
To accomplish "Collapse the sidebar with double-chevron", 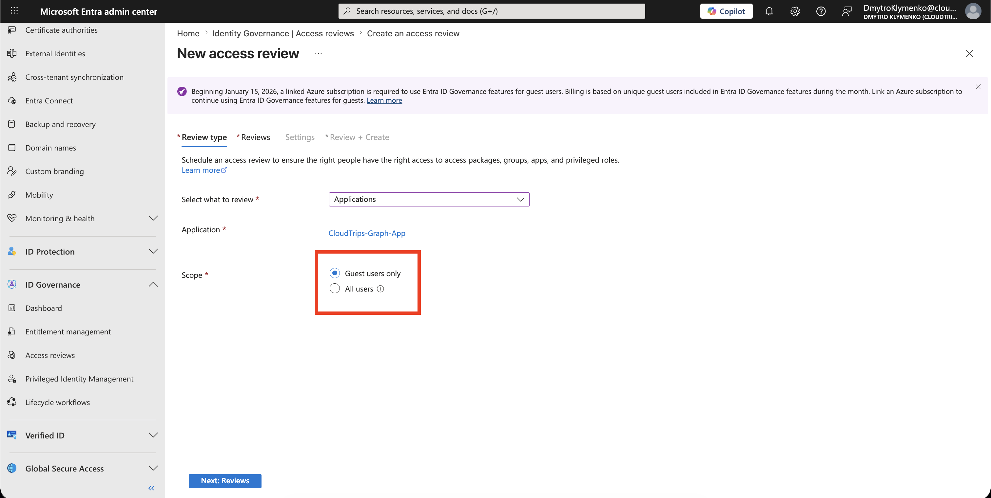I will tap(151, 489).
